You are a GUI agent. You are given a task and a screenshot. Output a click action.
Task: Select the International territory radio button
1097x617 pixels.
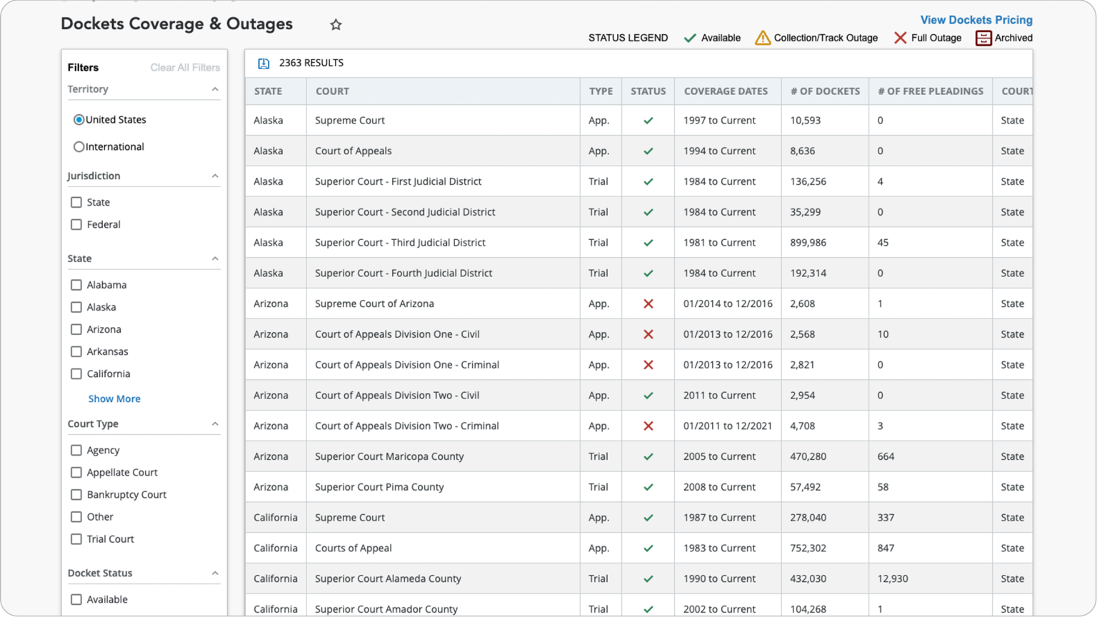[x=79, y=146]
